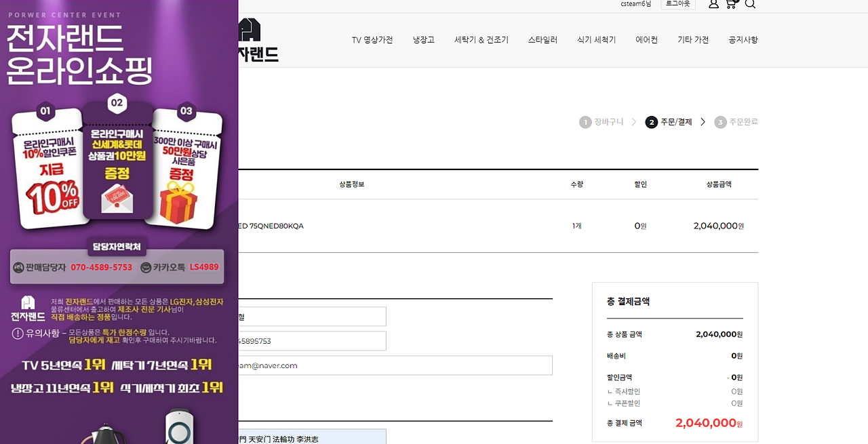The image size is (868, 444).
Task: Click the product name 75QNED80KQA
Action: pyautogui.click(x=271, y=226)
